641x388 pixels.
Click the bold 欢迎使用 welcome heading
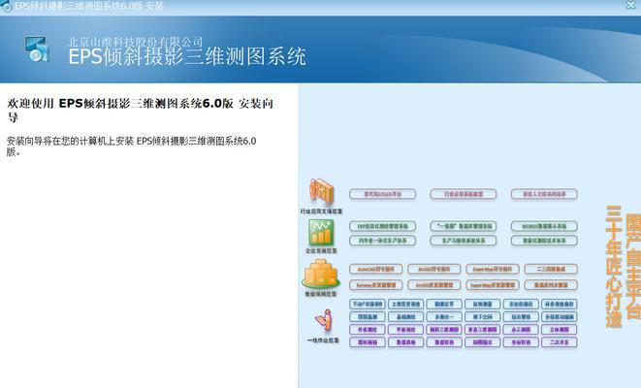coord(141,110)
